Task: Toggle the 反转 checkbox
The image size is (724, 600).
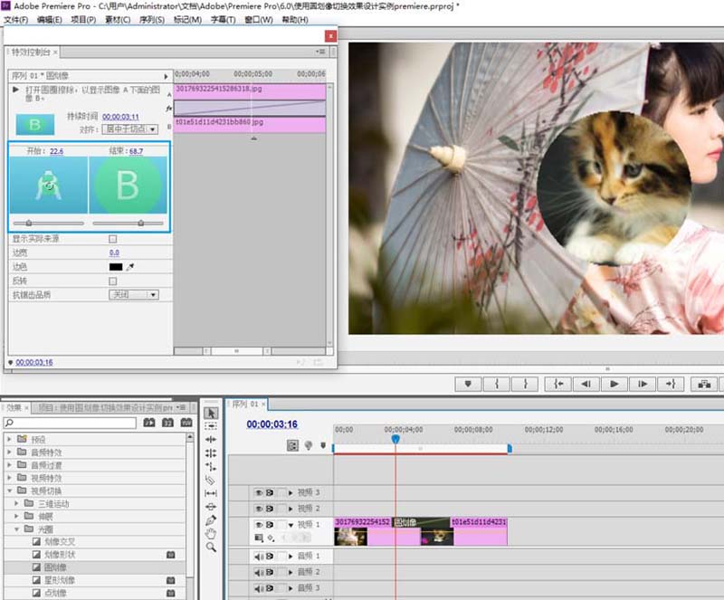Action: [112, 281]
